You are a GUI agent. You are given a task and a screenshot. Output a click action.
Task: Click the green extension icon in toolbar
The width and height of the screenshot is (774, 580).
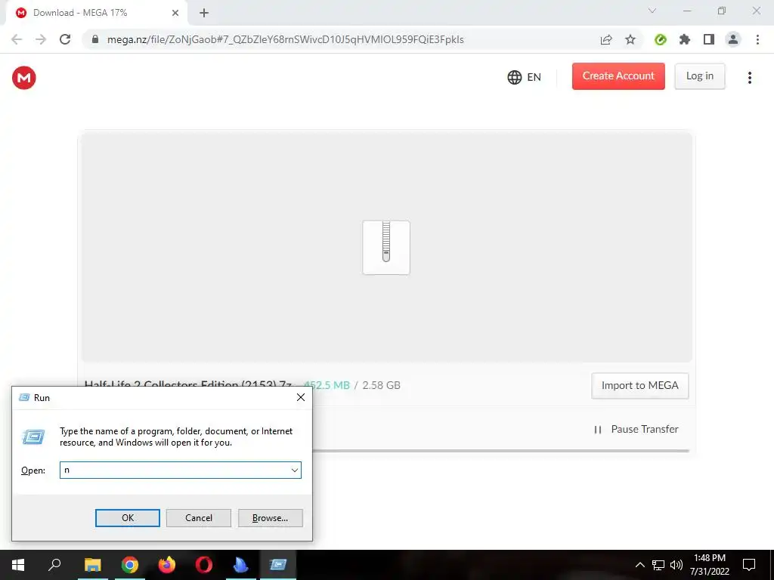click(660, 39)
